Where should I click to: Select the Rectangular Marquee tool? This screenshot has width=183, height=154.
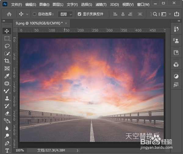[7, 39]
